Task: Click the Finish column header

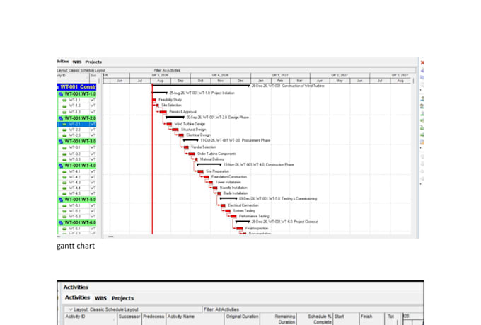Action: [372, 319]
